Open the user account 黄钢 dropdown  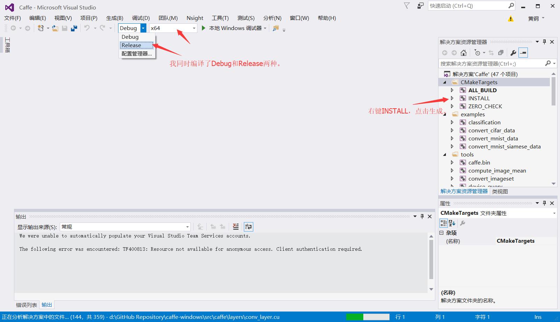click(x=536, y=19)
